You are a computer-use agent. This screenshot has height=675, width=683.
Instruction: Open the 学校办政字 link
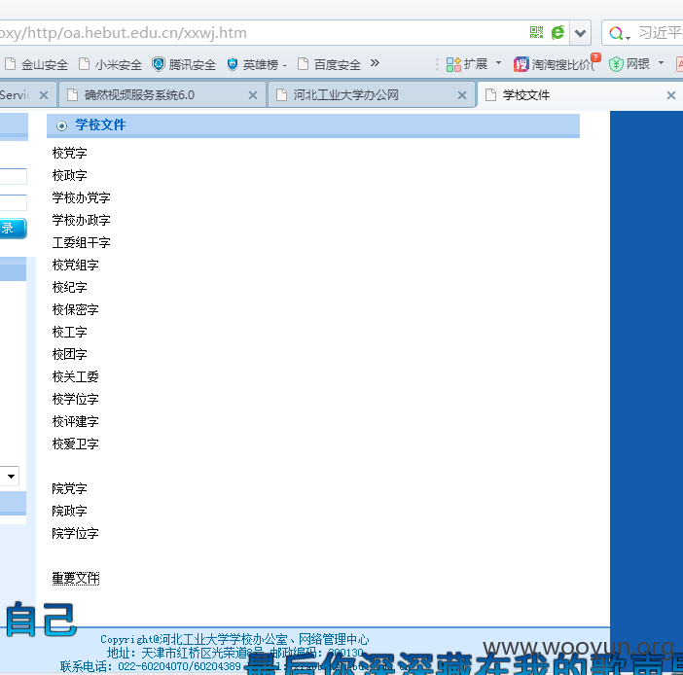point(81,220)
